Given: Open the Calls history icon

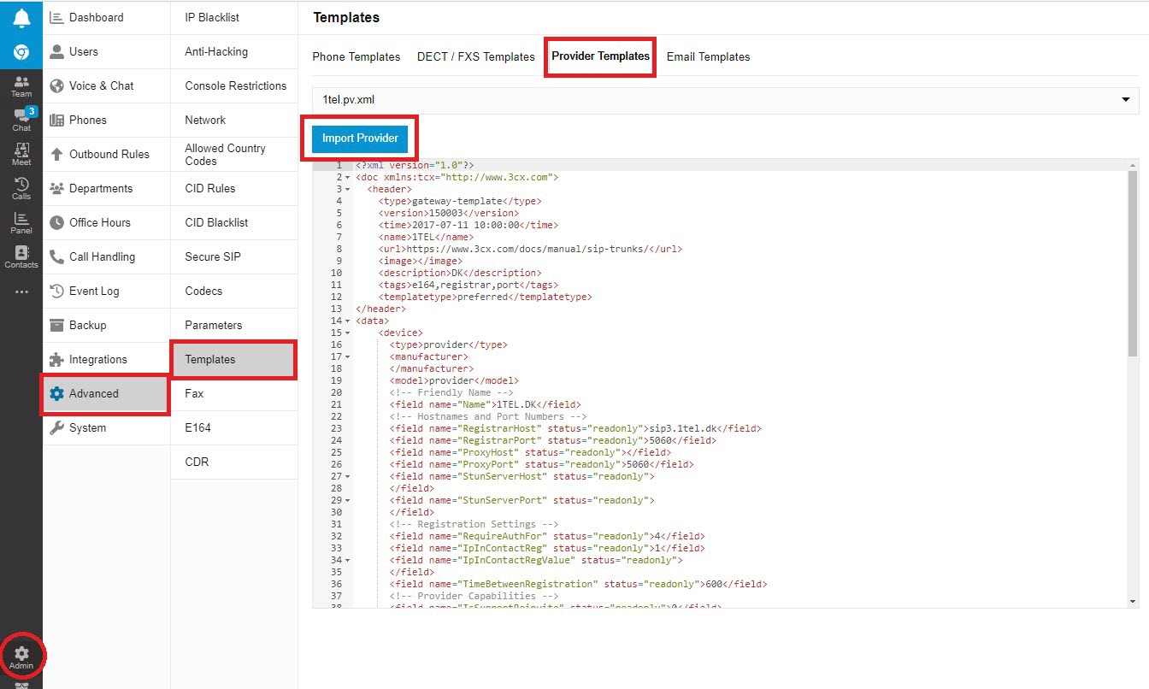Looking at the screenshot, I should [x=21, y=188].
